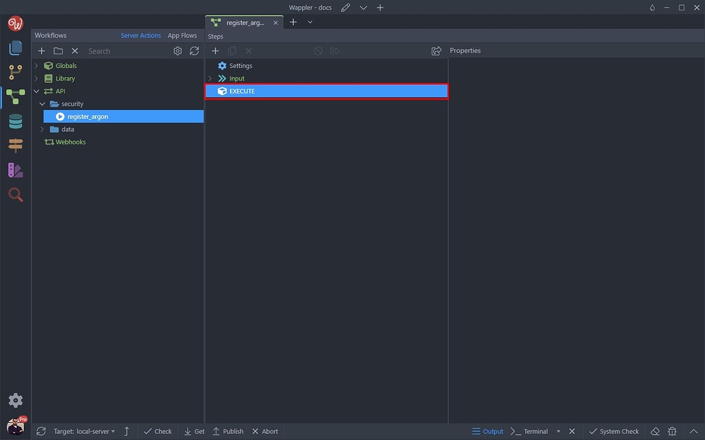Select the register_arg document tab
Screen dimensions: 705x440
pyautogui.click(x=244, y=22)
